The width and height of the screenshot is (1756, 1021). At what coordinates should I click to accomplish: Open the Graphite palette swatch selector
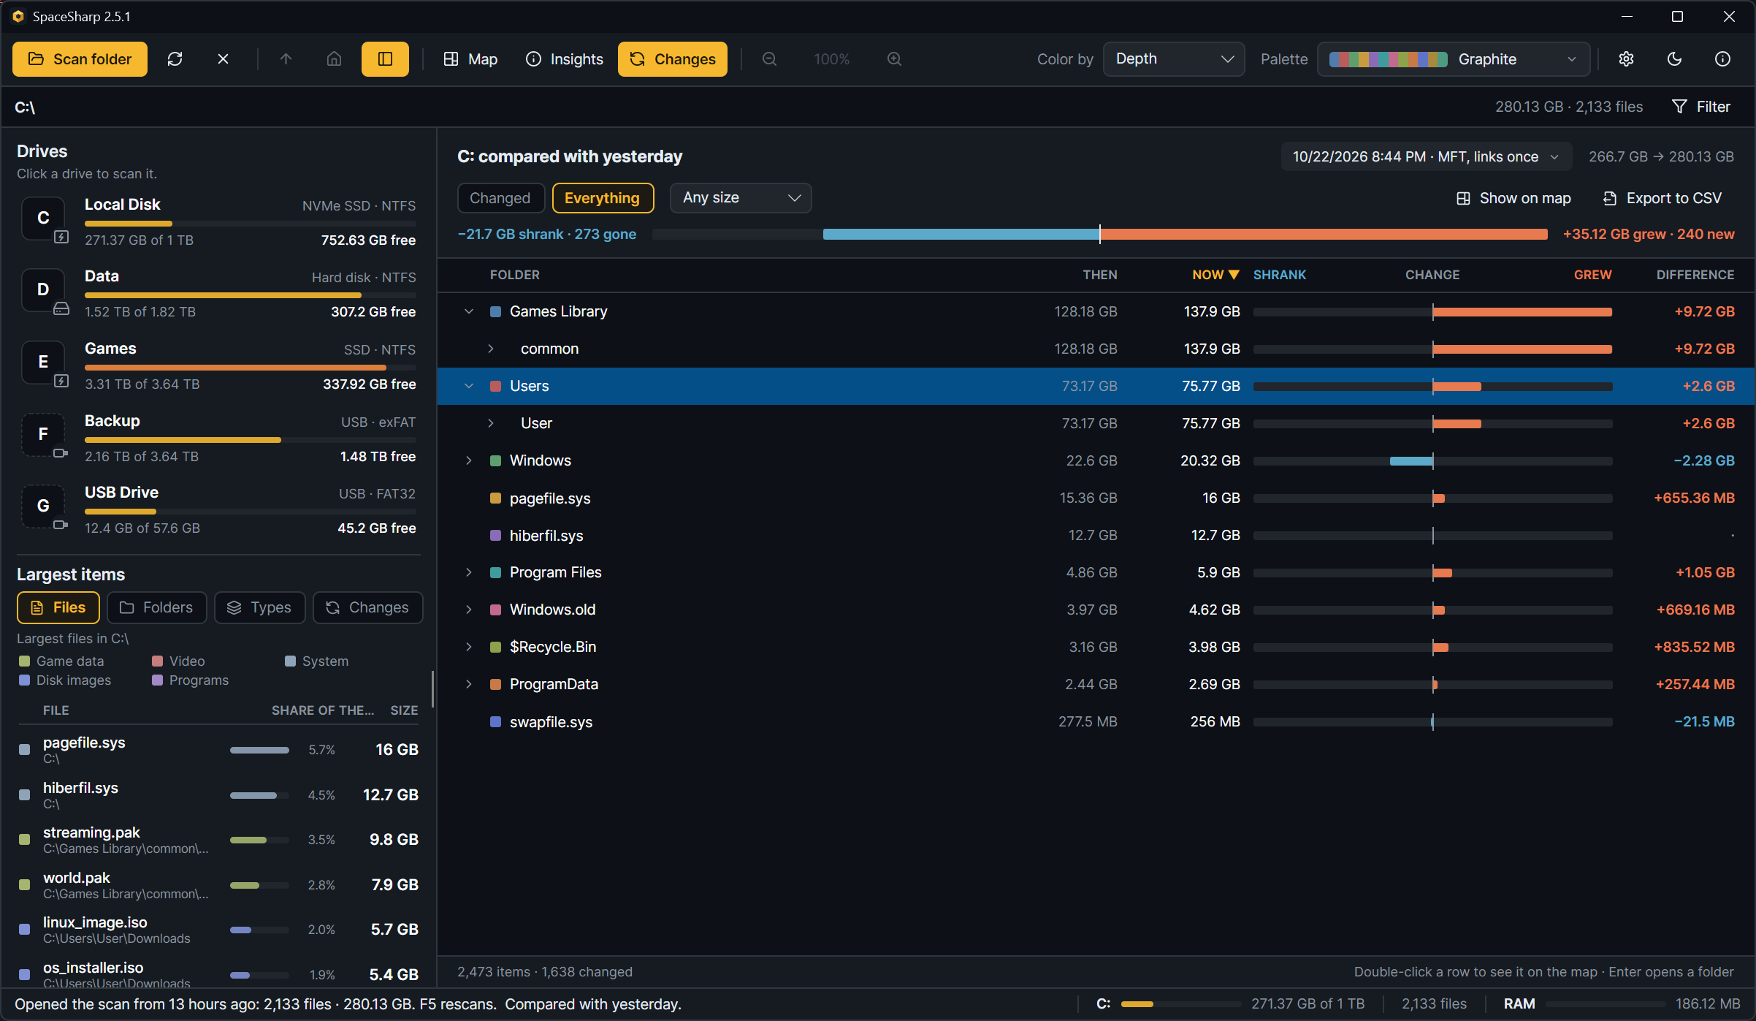point(1454,59)
